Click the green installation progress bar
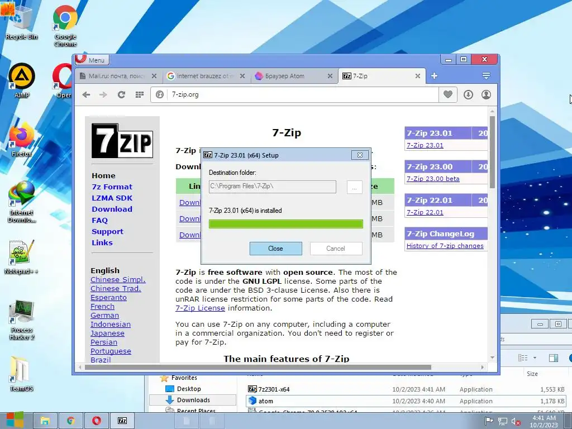Viewport: 572px width, 429px height. click(285, 224)
